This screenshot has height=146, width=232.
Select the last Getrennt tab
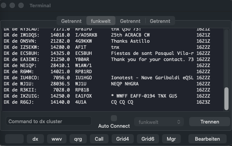point(160,21)
